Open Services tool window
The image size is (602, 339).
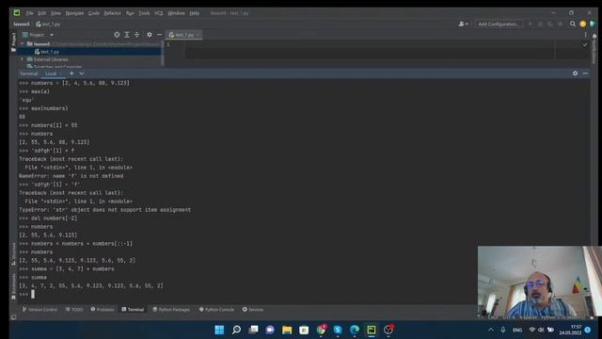pos(253,310)
